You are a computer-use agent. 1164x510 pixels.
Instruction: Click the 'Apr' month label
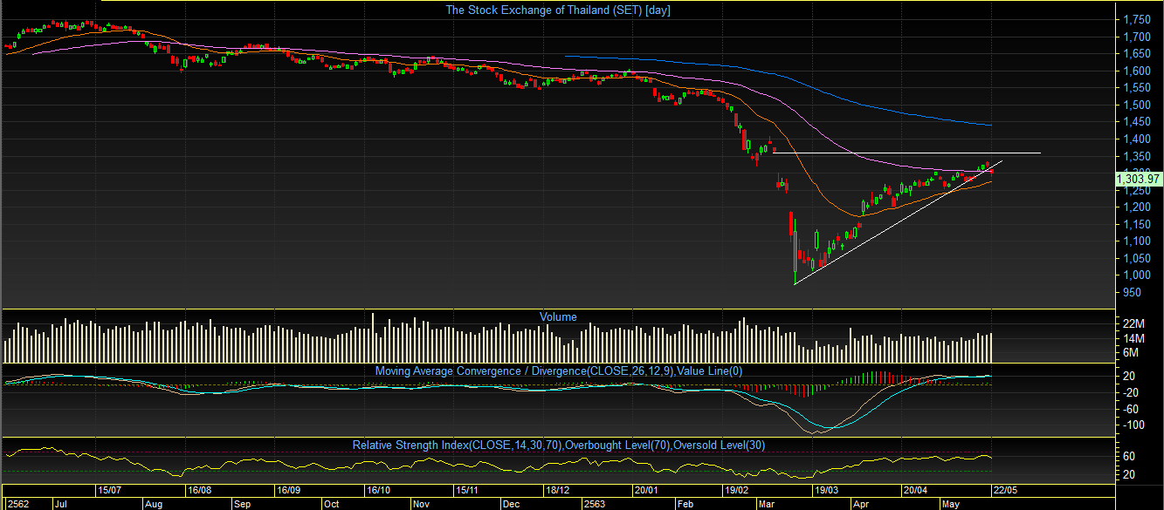point(861,504)
